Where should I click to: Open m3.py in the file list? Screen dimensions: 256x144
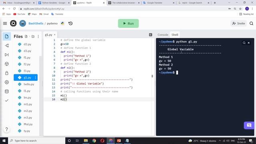coord(26,118)
